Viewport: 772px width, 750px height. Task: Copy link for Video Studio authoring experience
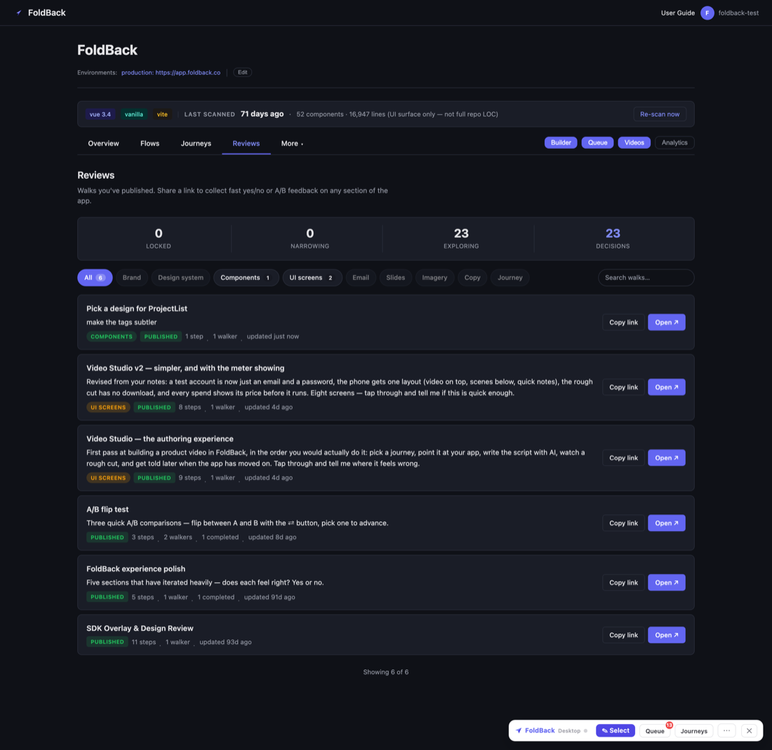(x=623, y=457)
